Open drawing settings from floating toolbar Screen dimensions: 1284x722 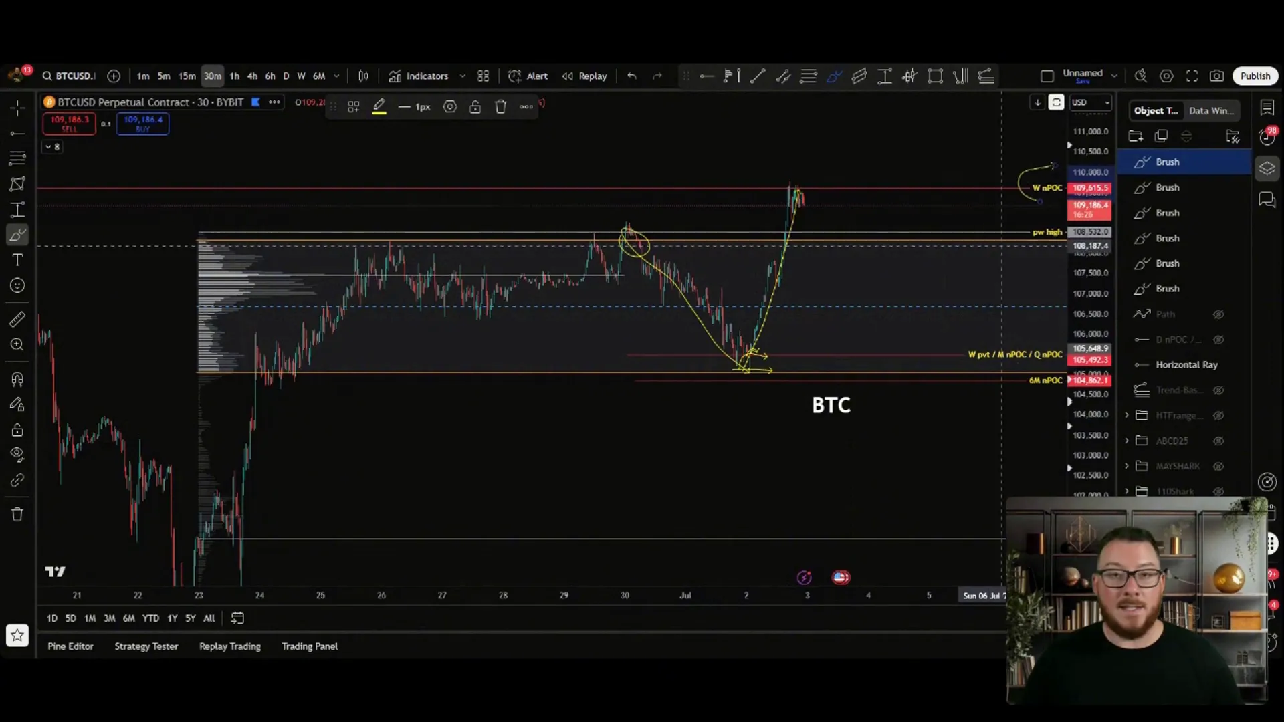[x=450, y=107]
